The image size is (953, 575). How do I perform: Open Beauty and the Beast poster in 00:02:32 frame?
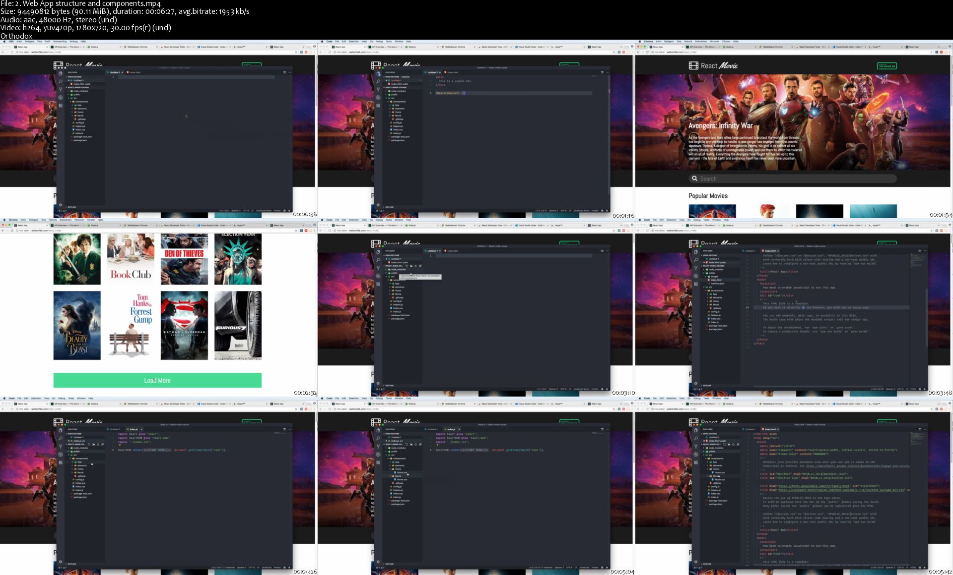[x=77, y=325]
